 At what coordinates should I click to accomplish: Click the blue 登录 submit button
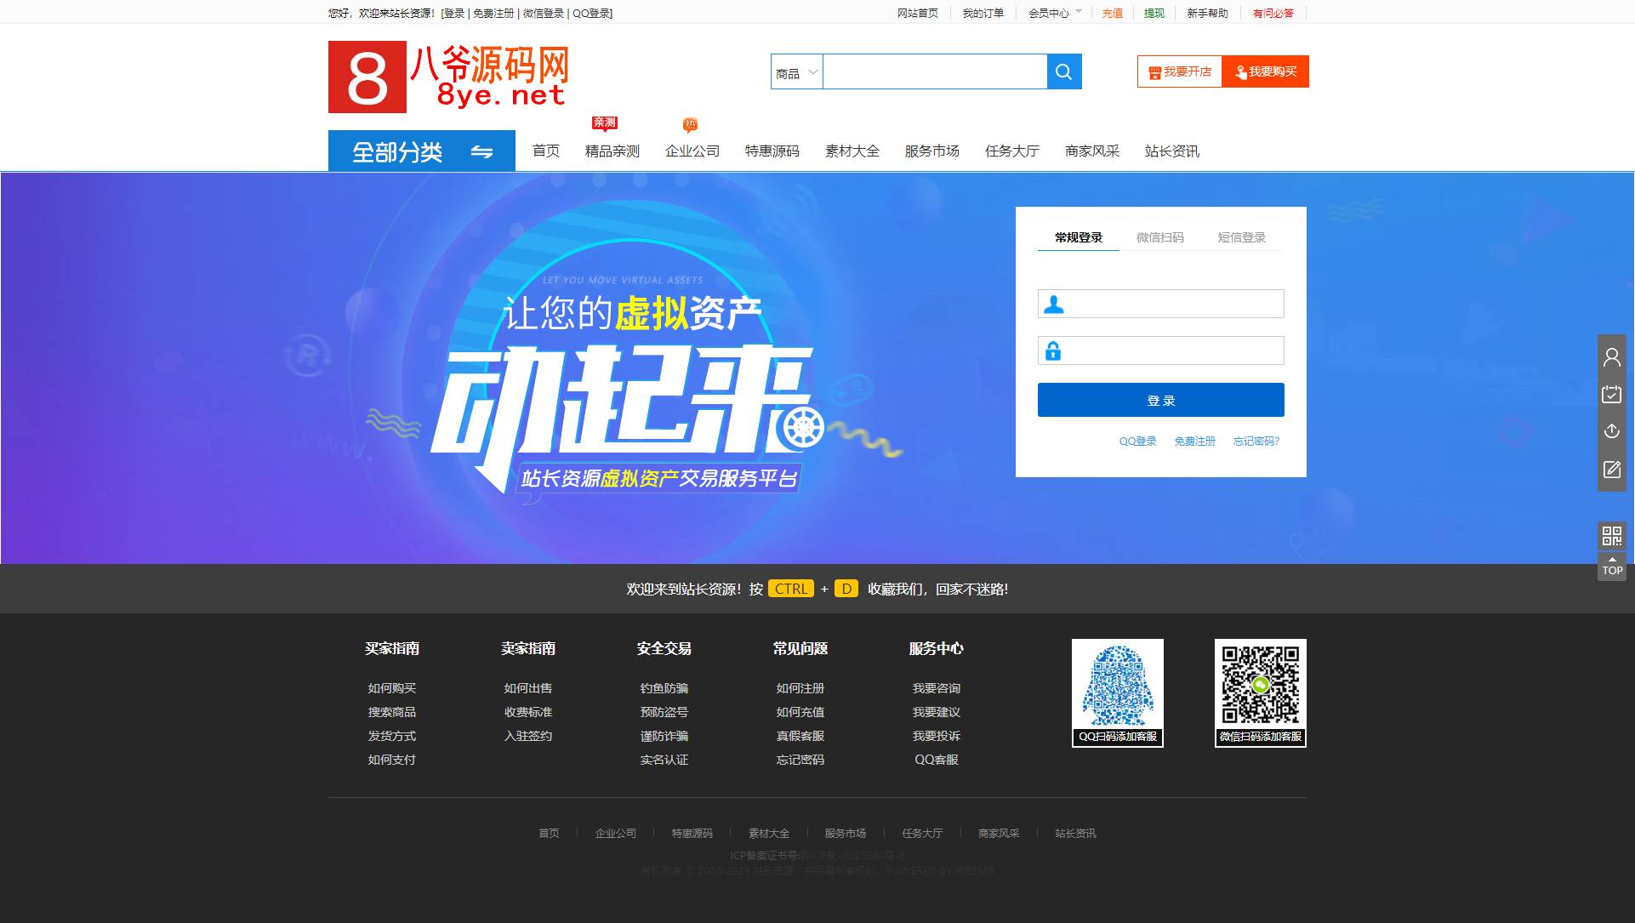1161,400
